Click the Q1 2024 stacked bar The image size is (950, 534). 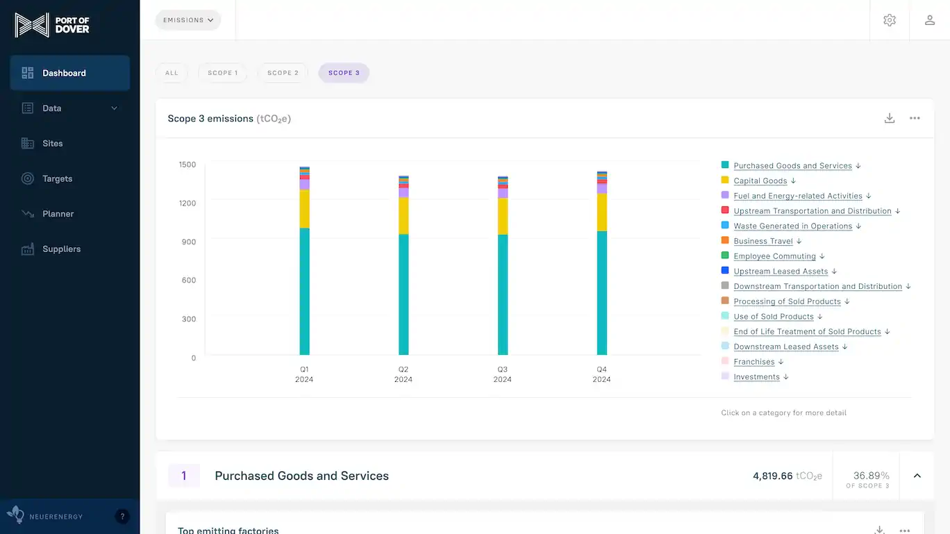304,261
